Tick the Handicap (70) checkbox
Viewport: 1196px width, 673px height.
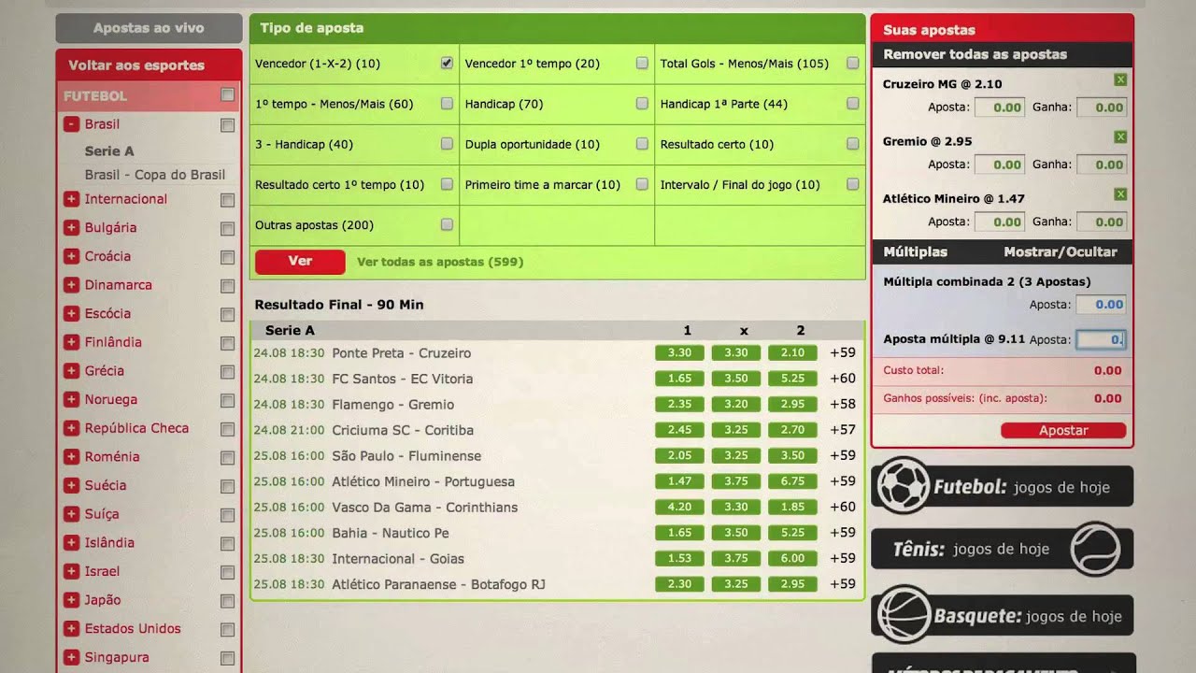point(642,104)
